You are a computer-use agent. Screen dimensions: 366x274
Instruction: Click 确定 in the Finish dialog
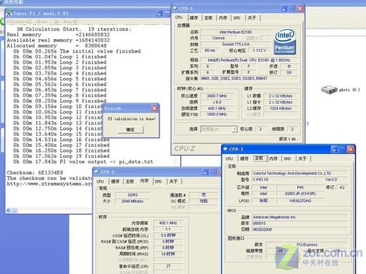coord(130,129)
